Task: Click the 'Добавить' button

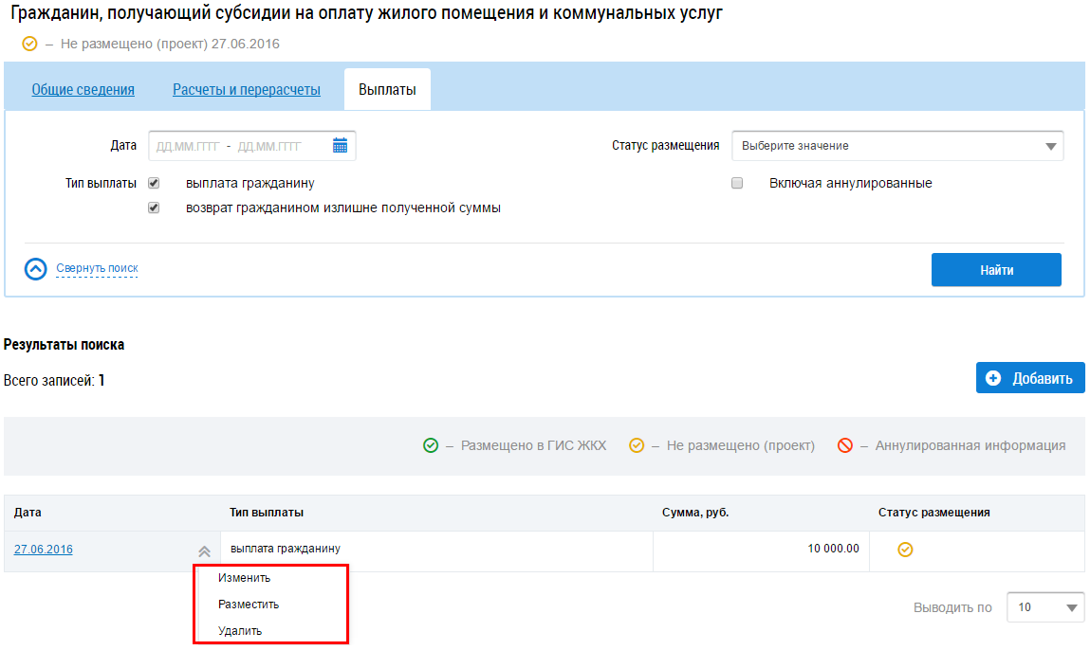Action: [1030, 378]
